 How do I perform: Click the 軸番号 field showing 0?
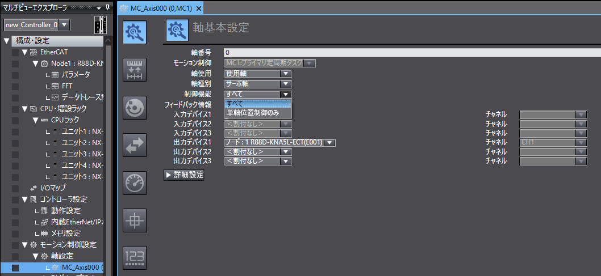pos(412,53)
